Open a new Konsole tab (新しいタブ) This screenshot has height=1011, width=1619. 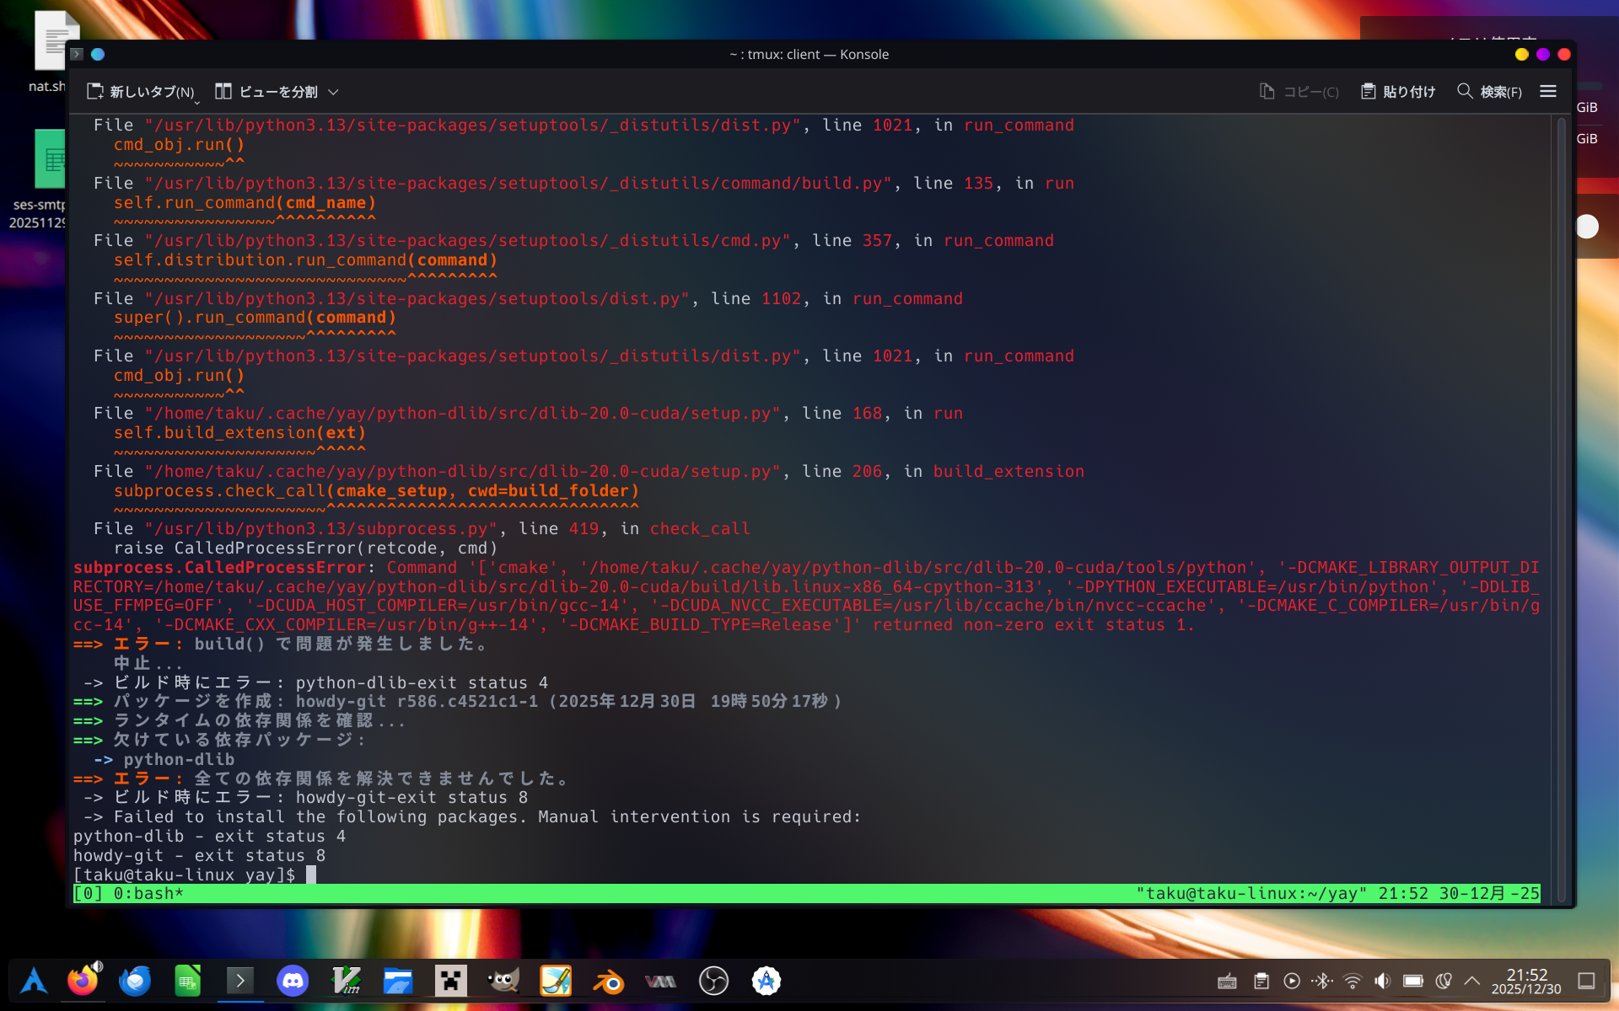coord(141,92)
